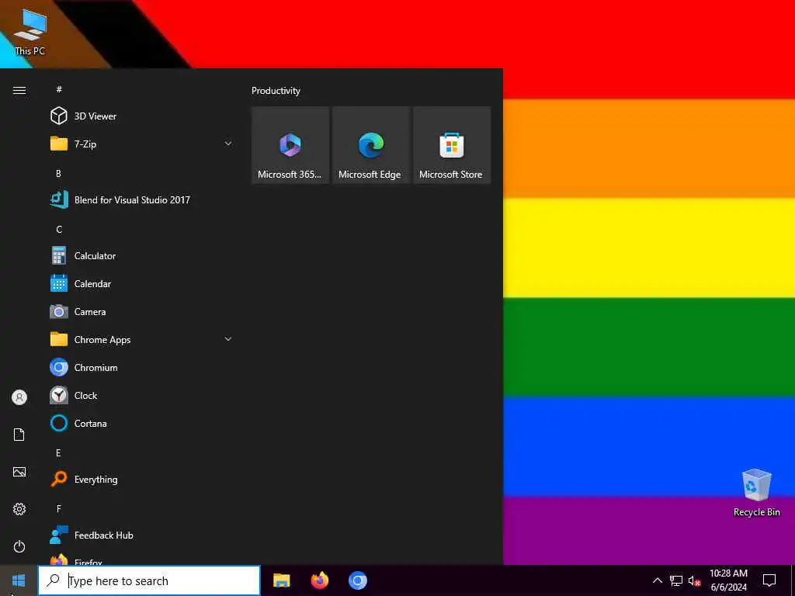Open 3D Viewer from the app list
795x596 pixels.
[x=142, y=116]
